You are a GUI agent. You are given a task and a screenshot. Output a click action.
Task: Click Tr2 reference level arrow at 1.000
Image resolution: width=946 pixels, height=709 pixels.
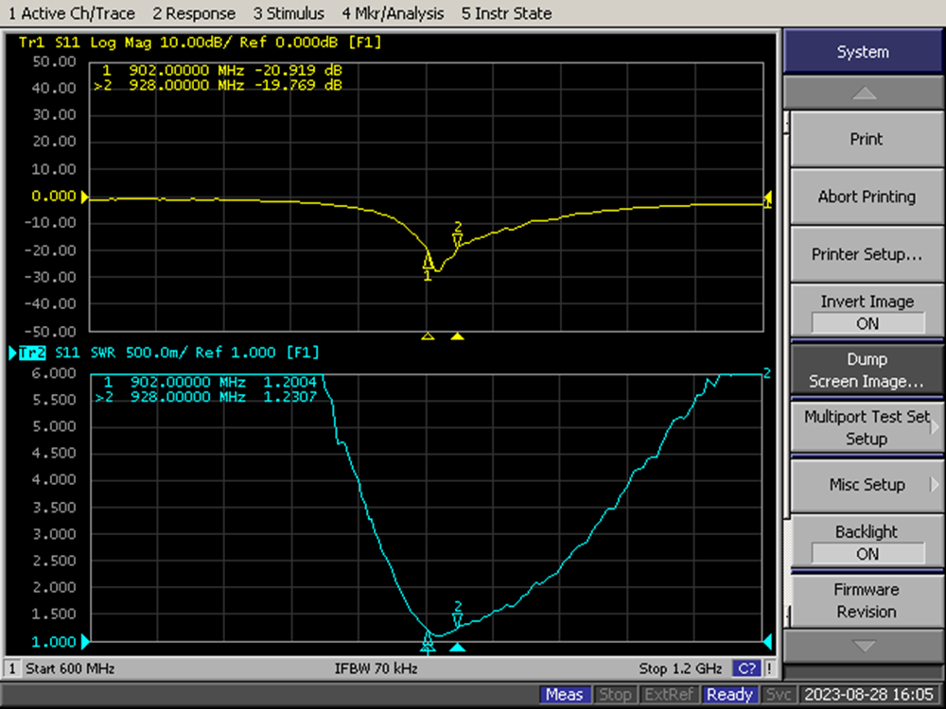[x=85, y=642]
